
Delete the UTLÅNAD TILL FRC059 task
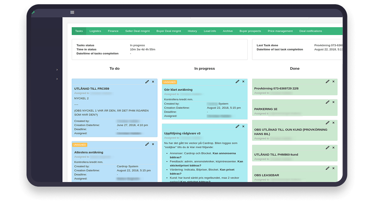point(153,82)
